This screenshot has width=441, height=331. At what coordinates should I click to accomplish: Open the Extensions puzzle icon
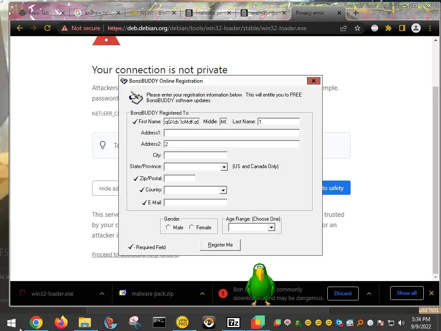(388, 28)
